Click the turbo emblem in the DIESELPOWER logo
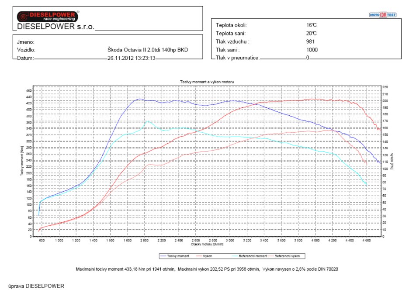The image size is (409, 293). [24, 16]
